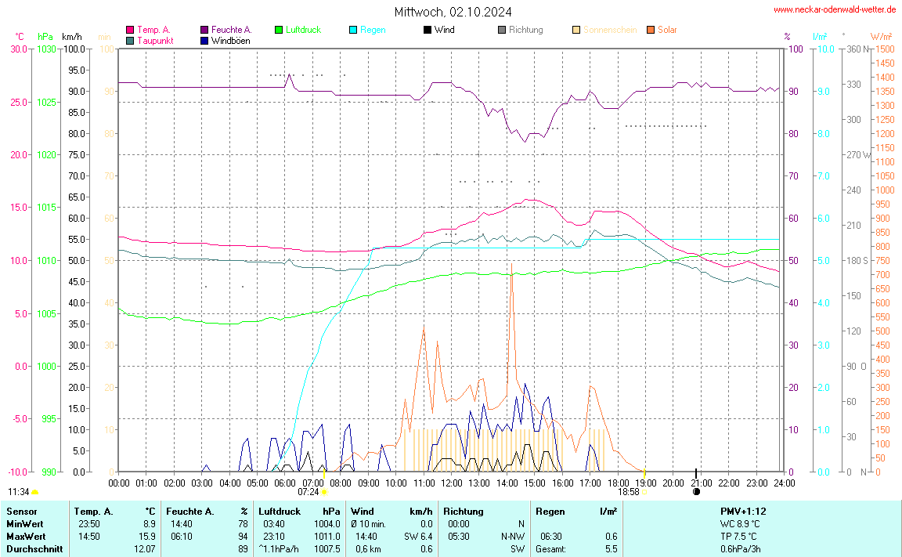Click the sun icon beside 11:34

point(34,492)
